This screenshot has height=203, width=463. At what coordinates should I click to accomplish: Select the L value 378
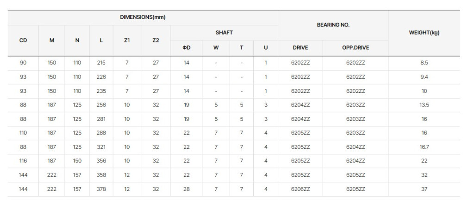click(101, 189)
